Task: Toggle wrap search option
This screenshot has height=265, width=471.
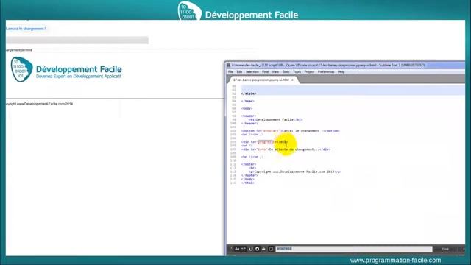Action: click(x=257, y=249)
